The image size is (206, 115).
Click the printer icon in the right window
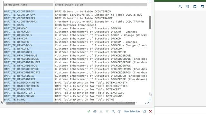(188, 6)
